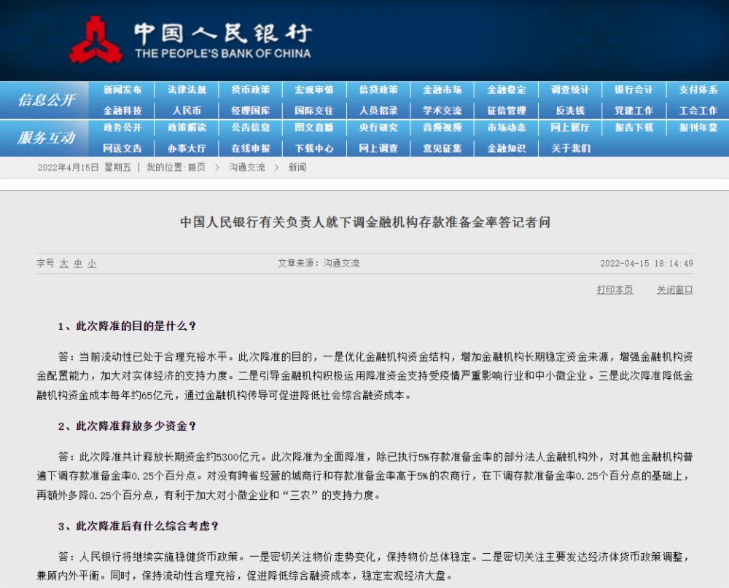Open the 金融市场 navigation item
729x588 pixels.
pyautogui.click(x=442, y=90)
